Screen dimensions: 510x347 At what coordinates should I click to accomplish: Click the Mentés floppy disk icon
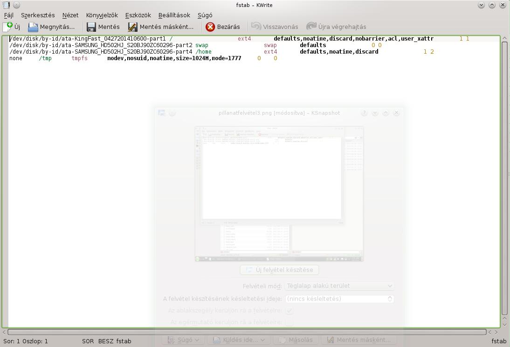pyautogui.click(x=91, y=27)
